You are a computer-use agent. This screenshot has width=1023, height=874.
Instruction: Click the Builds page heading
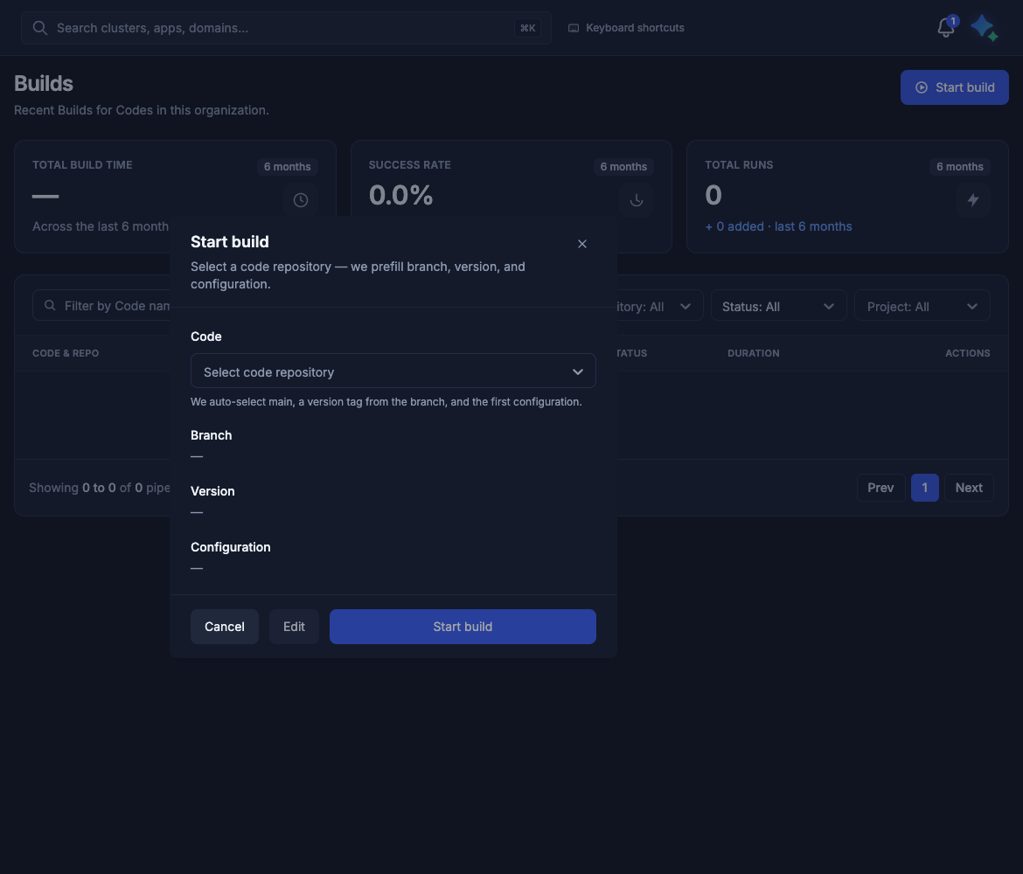pyautogui.click(x=44, y=84)
